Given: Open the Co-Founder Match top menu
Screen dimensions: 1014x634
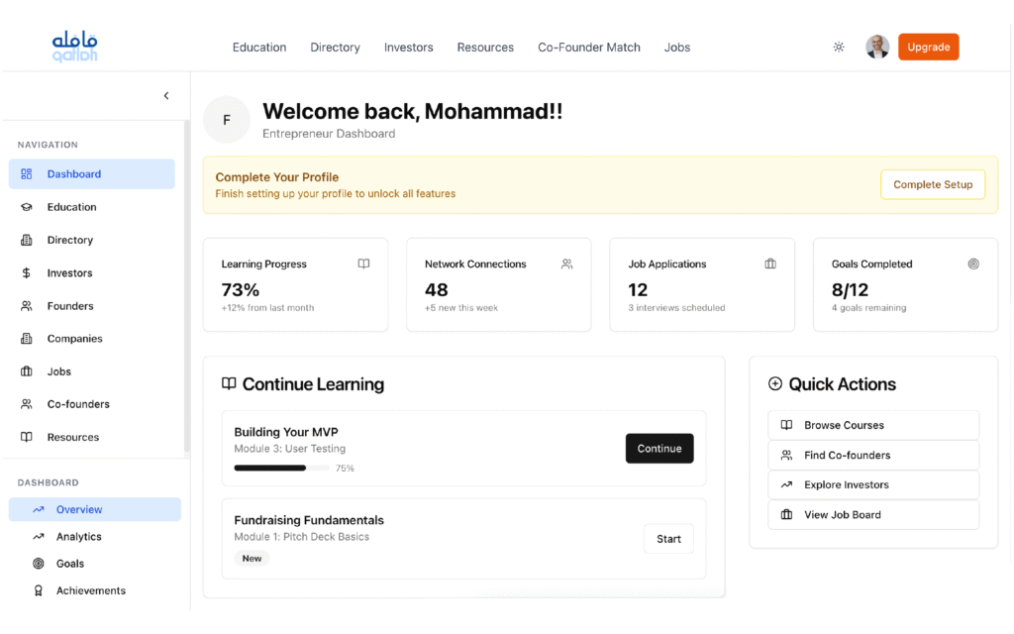Looking at the screenshot, I should coord(589,48).
